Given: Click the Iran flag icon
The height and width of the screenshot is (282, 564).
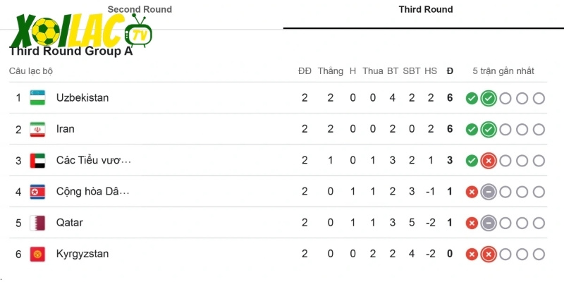Looking at the screenshot, I should [38, 129].
